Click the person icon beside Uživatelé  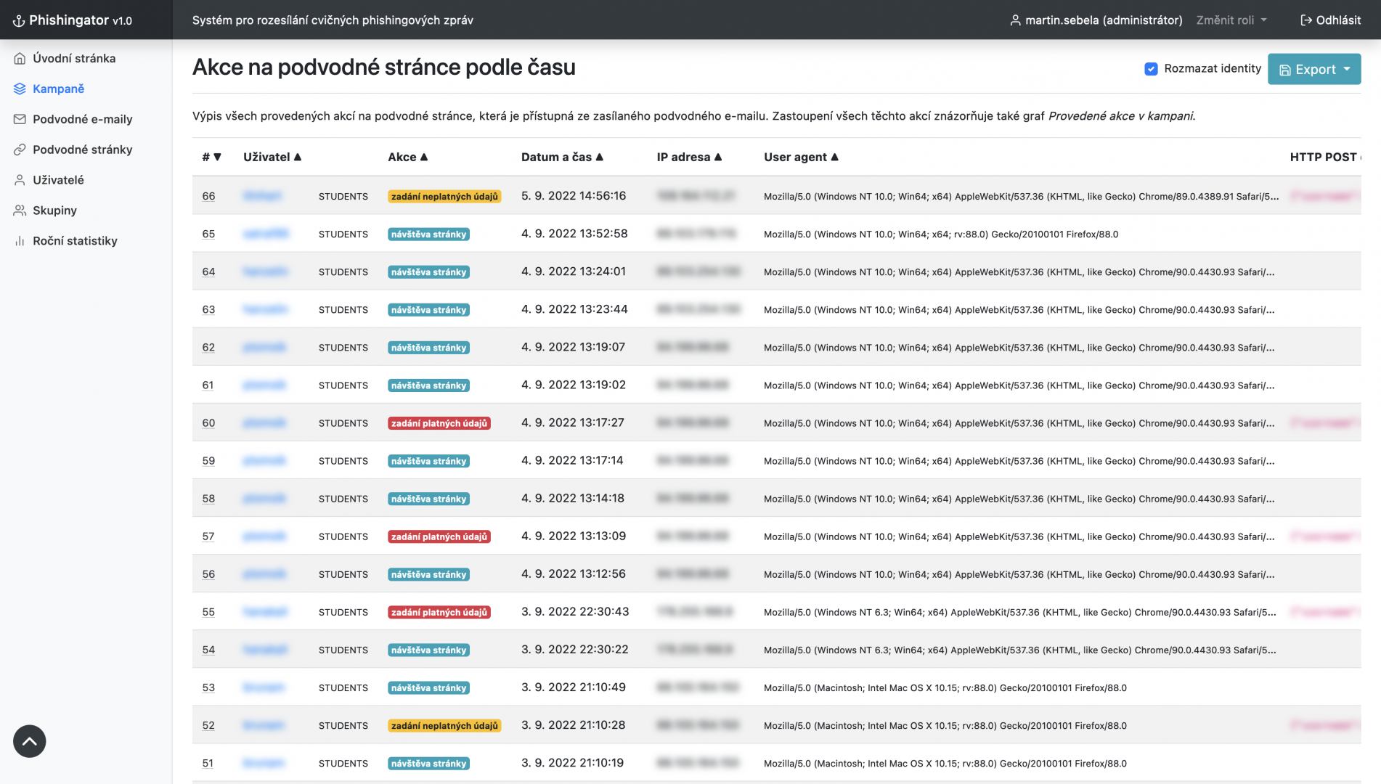pos(20,180)
